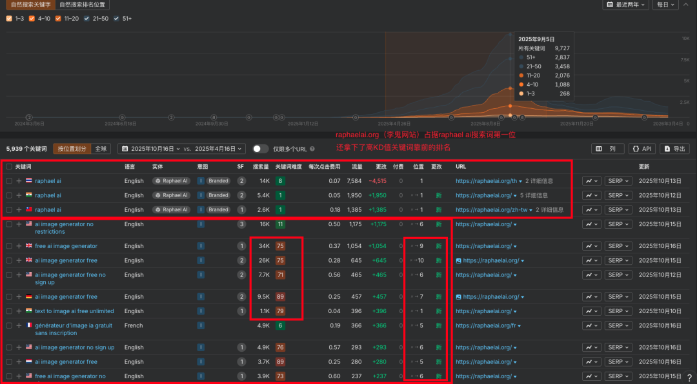Expand the 5 详细信息 details on the 5.4K 'raphael ai' row
This screenshot has width=697, height=384.
534,195
